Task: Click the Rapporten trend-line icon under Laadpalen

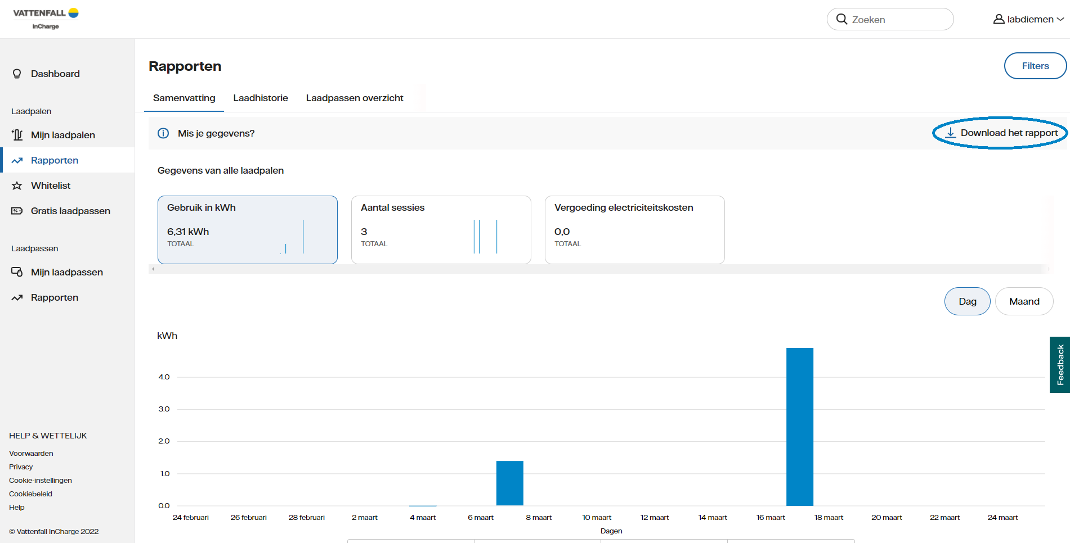Action: pos(17,160)
